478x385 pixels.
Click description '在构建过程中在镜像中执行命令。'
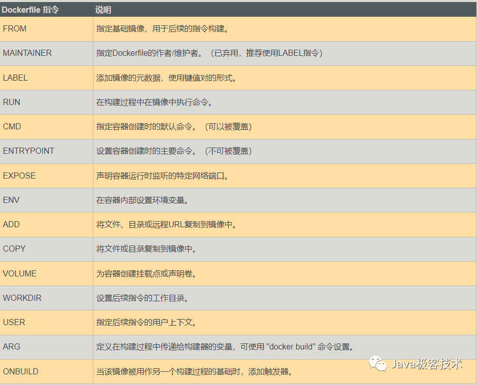click(x=154, y=102)
